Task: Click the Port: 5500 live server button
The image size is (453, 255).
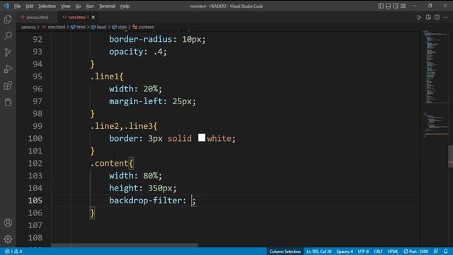Action: [x=415, y=251]
